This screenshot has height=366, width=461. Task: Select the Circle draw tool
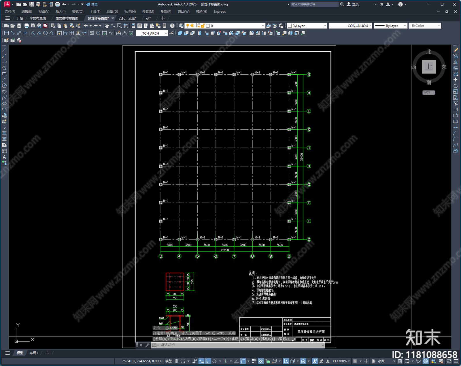click(x=4, y=86)
